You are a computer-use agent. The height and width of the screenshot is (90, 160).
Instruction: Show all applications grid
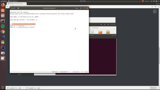[3, 87]
